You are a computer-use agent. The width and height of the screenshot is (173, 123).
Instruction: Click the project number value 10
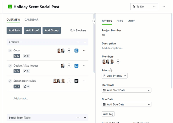(103, 35)
